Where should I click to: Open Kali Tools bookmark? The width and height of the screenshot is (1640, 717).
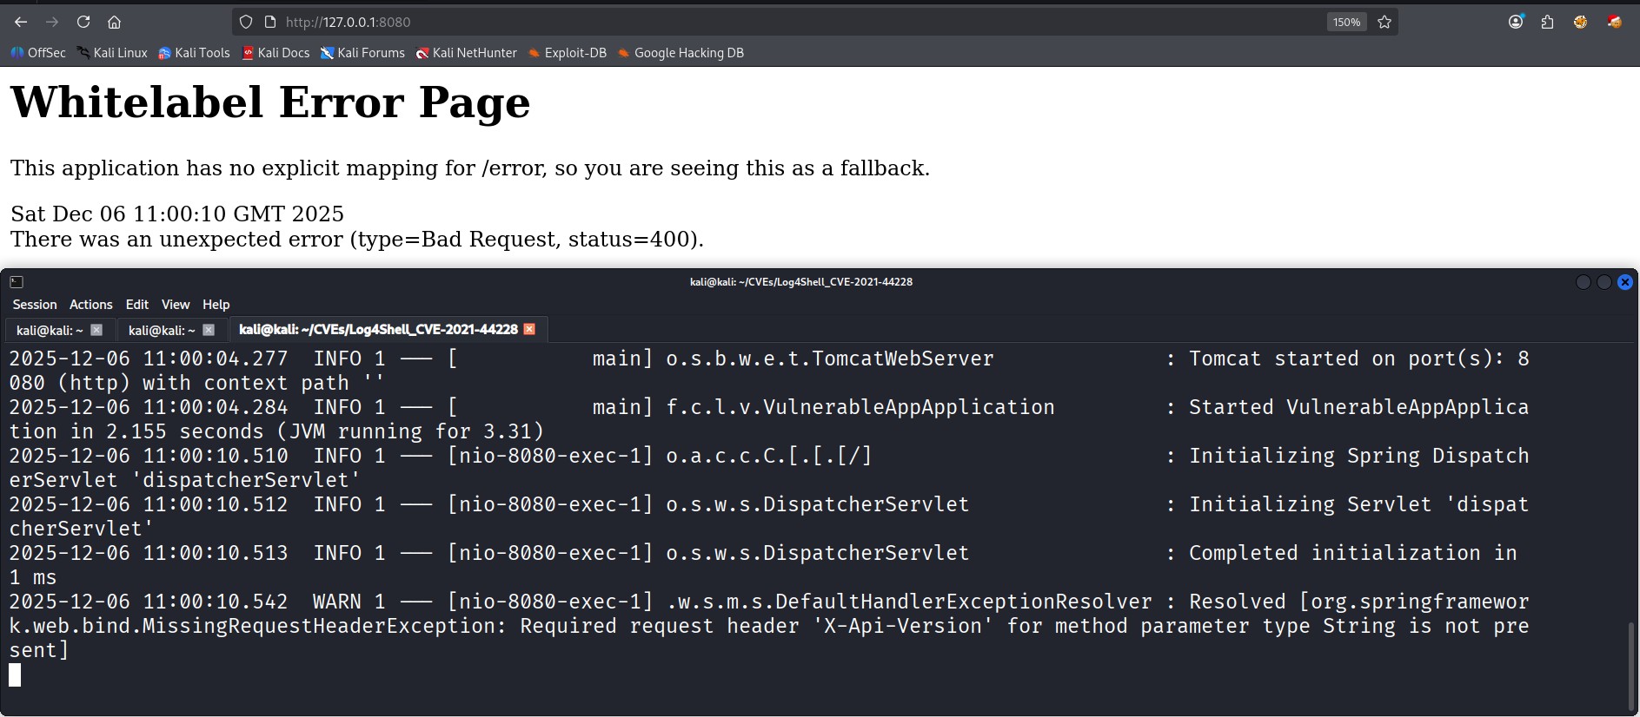pos(194,53)
